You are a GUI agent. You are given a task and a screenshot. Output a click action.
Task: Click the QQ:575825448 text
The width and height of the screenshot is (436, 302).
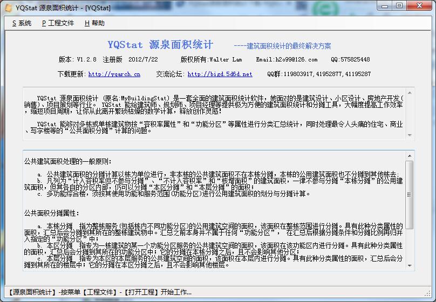(x=350, y=59)
